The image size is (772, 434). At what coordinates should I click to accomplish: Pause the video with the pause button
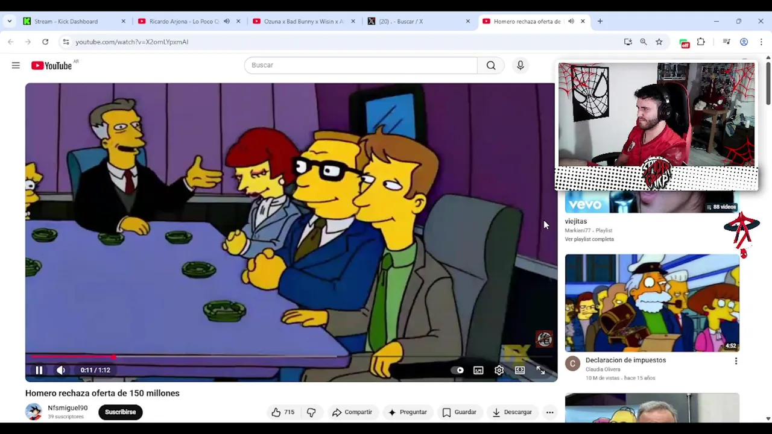(x=39, y=370)
